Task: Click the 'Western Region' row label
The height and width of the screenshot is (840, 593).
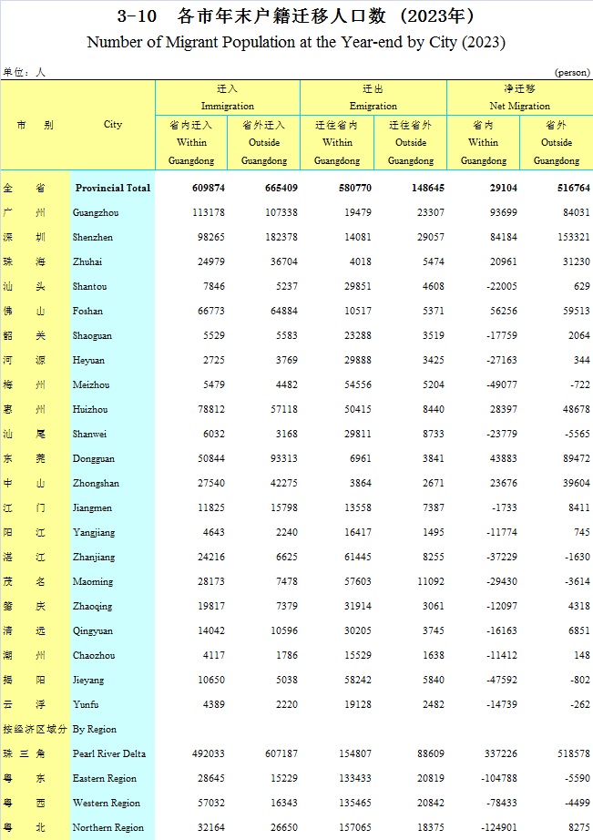Action: point(107,804)
